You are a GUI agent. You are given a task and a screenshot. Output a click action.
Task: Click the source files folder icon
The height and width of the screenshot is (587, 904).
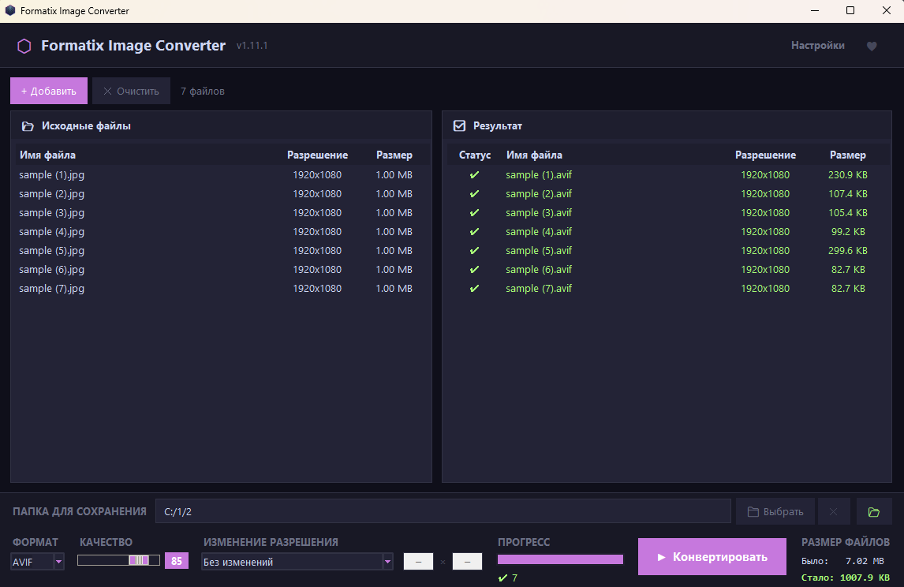28,125
